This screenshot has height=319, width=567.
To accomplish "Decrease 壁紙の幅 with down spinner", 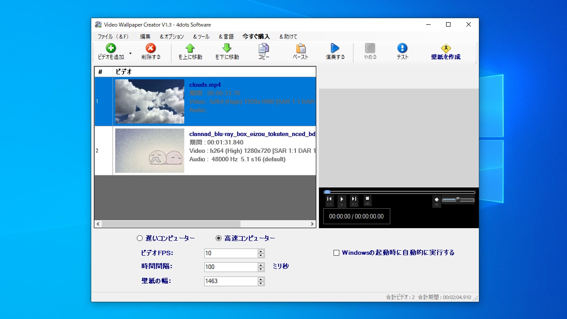I will [x=261, y=283].
